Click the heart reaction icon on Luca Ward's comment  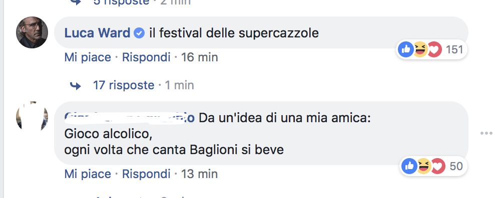pyautogui.click(x=434, y=49)
